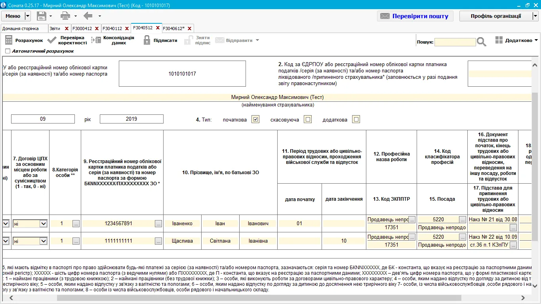Close the F3040612* tab
541x304 pixels.
pyautogui.click(x=189, y=28)
